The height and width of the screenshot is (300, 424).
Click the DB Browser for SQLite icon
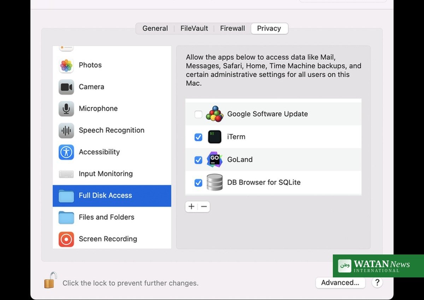(x=214, y=182)
